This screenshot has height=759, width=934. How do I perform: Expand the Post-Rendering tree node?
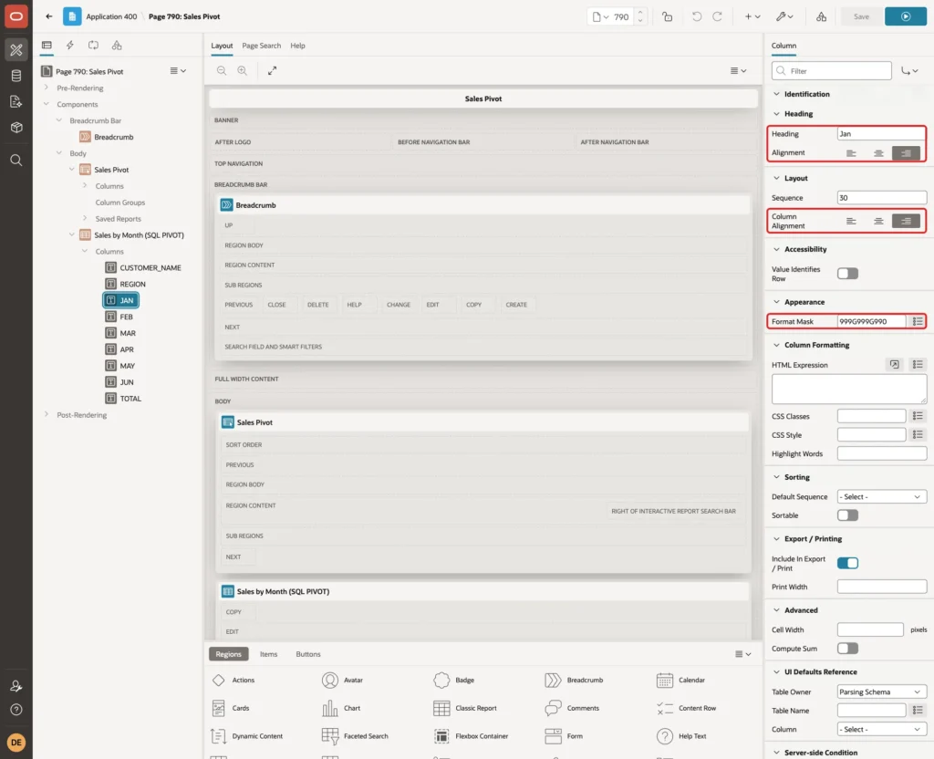tap(47, 415)
